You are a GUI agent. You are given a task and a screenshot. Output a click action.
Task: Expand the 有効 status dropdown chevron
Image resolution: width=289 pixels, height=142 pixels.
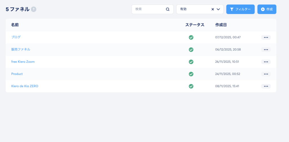[218, 9]
